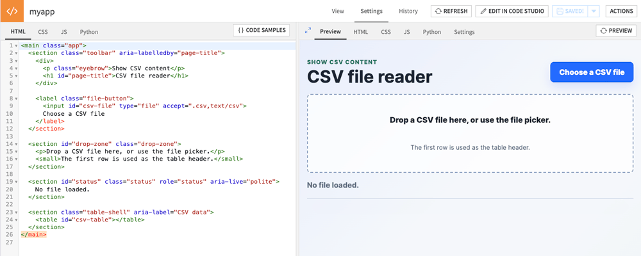The height and width of the screenshot is (256, 641).
Task: Collapse code fold arrow on line 23
Action: 16,212
